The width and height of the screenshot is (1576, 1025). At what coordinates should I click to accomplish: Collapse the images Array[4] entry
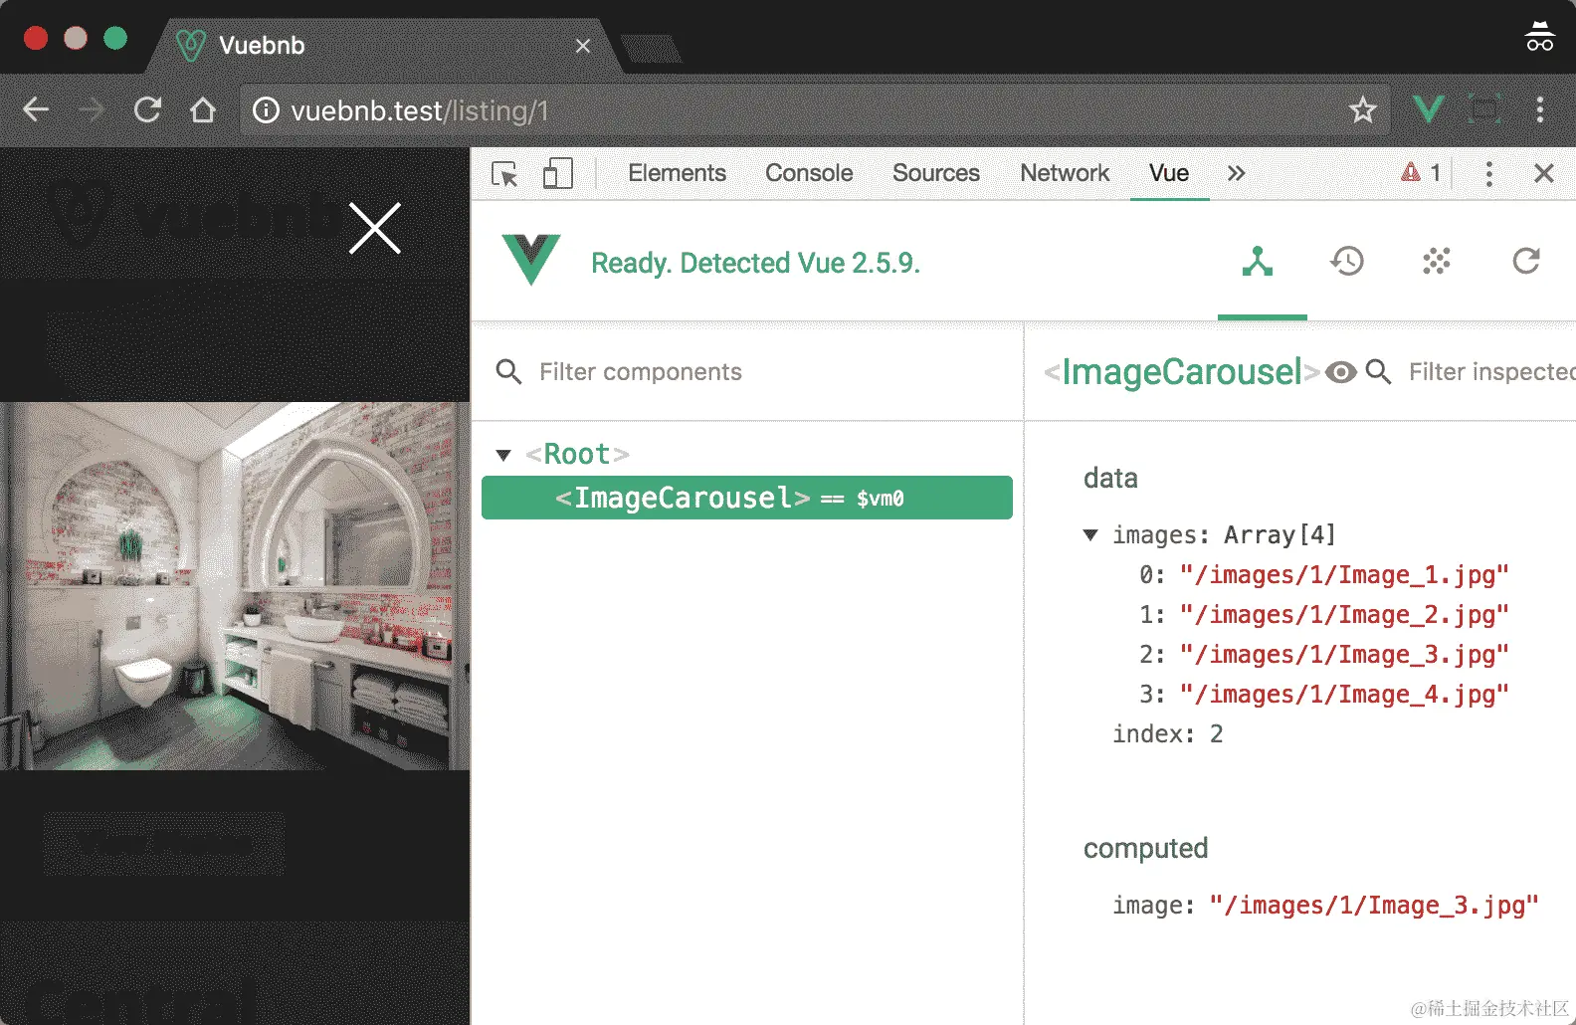[1090, 535]
